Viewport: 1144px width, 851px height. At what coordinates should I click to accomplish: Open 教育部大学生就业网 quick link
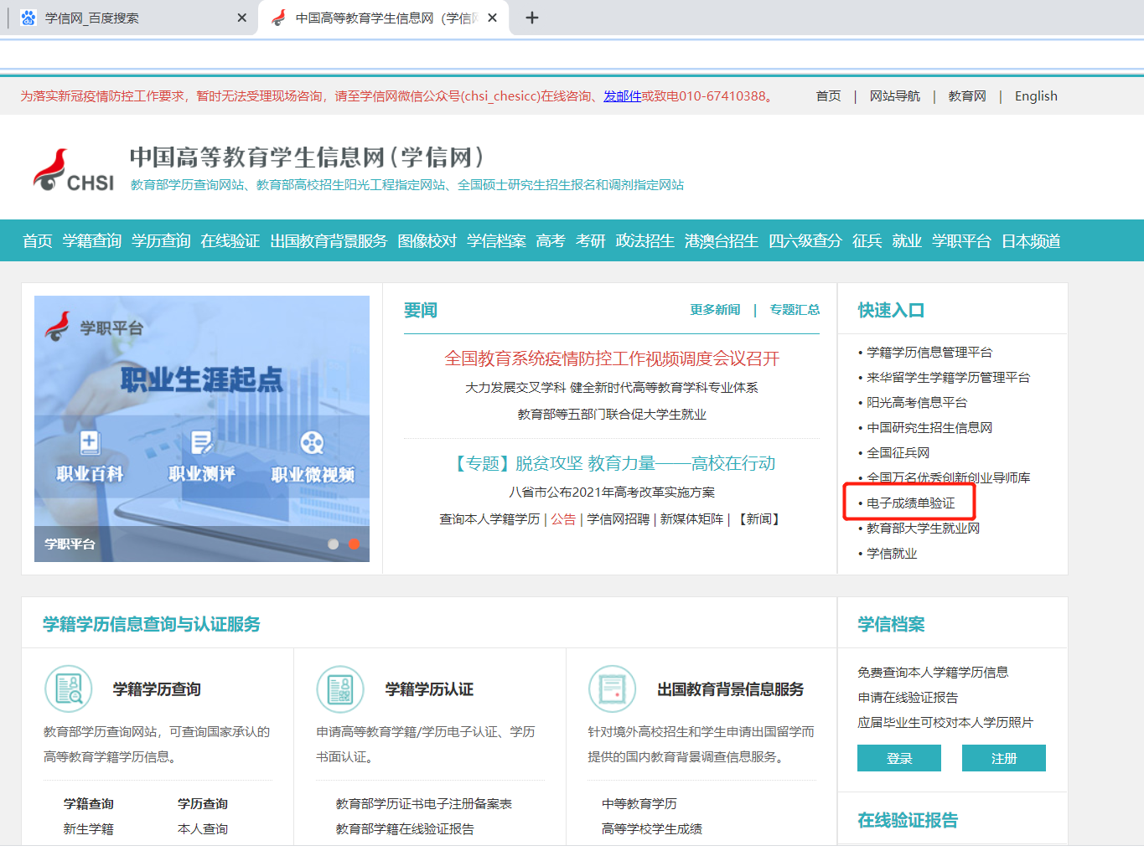(923, 529)
